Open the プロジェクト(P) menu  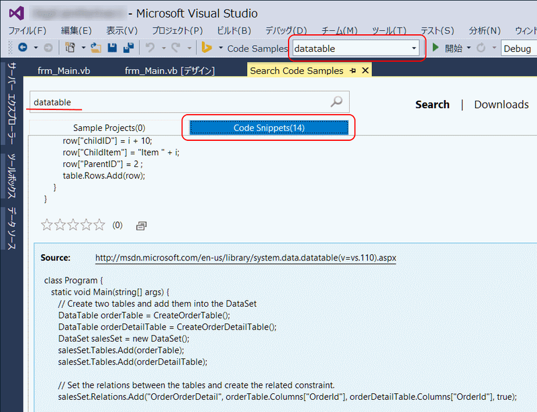[x=177, y=31]
